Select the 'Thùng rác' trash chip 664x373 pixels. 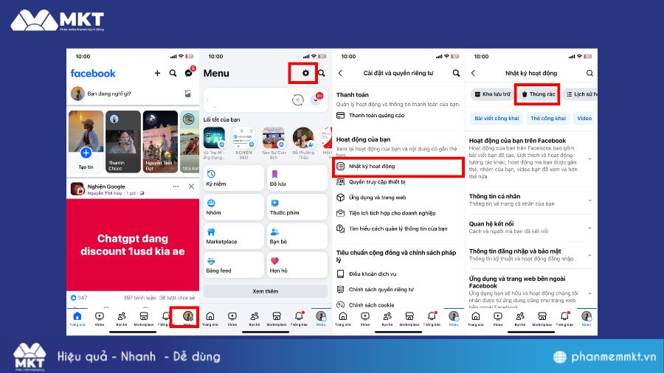pos(538,94)
